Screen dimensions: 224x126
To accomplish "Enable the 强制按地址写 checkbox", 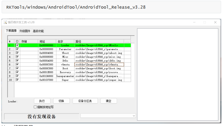I will 35,107.
